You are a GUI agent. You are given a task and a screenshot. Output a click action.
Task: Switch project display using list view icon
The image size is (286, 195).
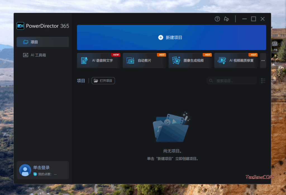click(x=263, y=81)
